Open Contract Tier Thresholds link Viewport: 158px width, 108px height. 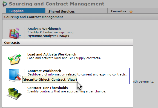click(48, 88)
